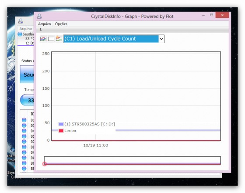Viewport: 245px width, 193px height.
Task: Click the blue status orb in attribute row 07
Action: point(24,142)
